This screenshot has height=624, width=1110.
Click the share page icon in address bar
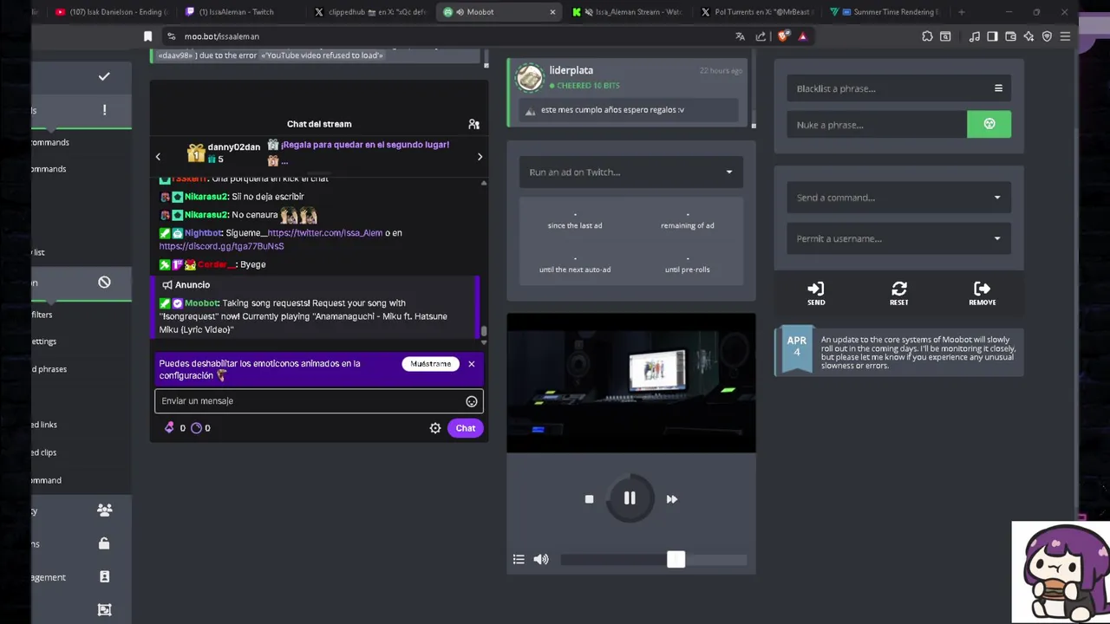pyautogui.click(x=761, y=36)
